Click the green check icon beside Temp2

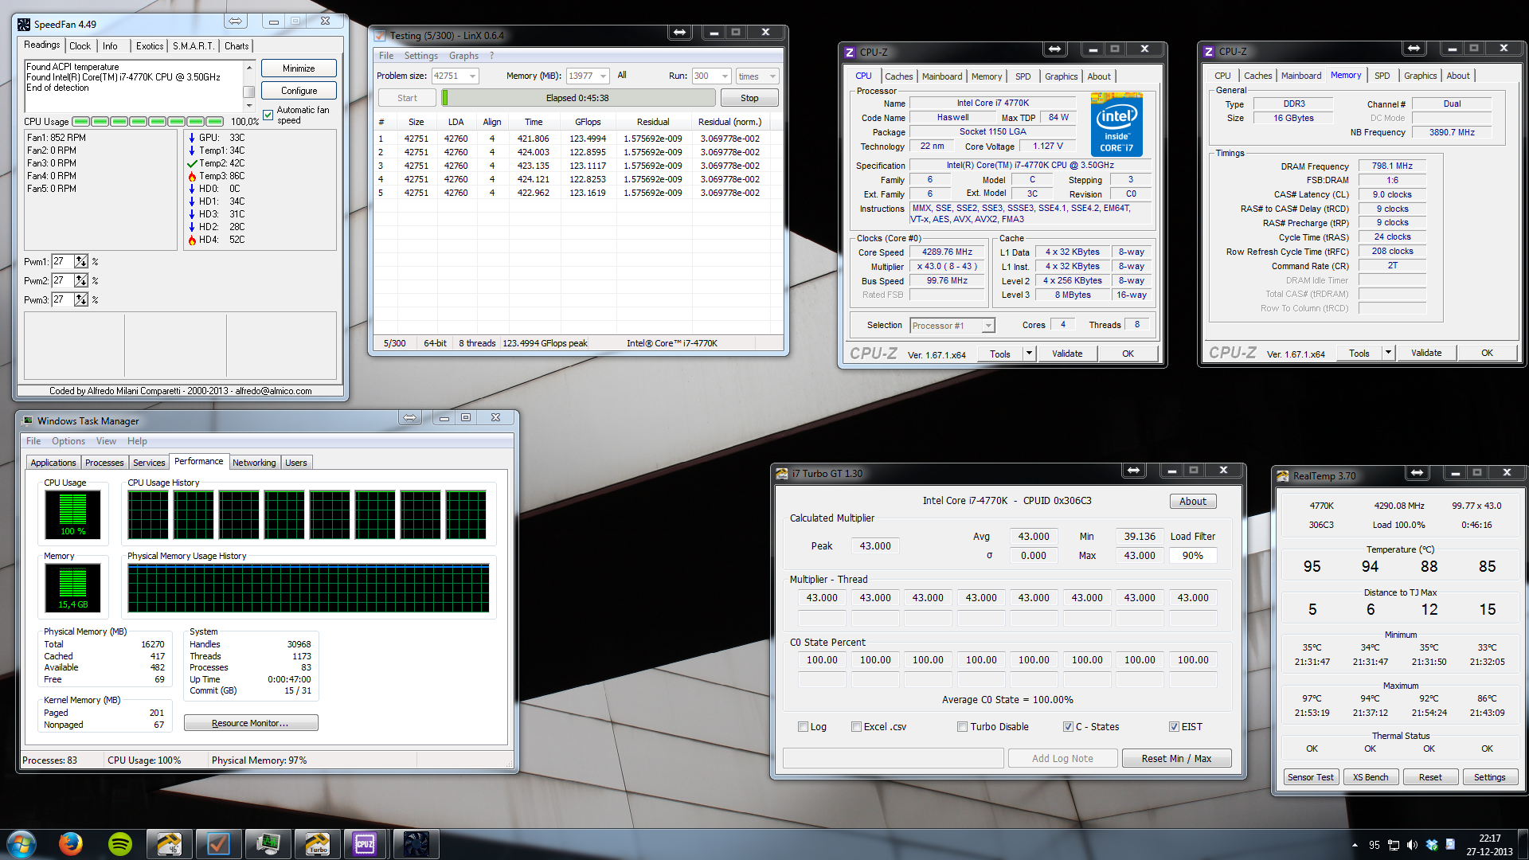point(192,163)
